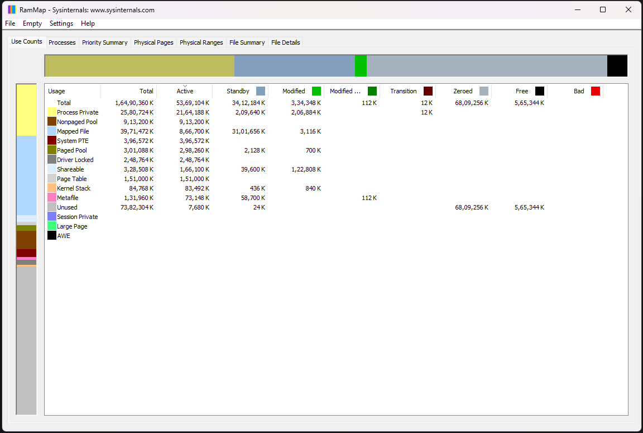Select the Process Private row label
The image size is (643, 433).
[x=78, y=112]
